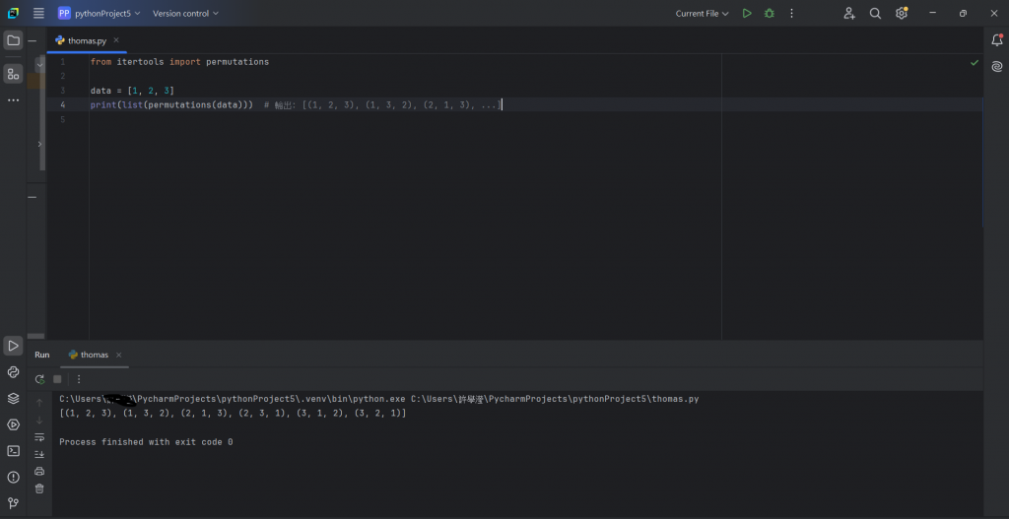Click the JetBrains app logo icon
The image size is (1009, 519).
point(13,13)
